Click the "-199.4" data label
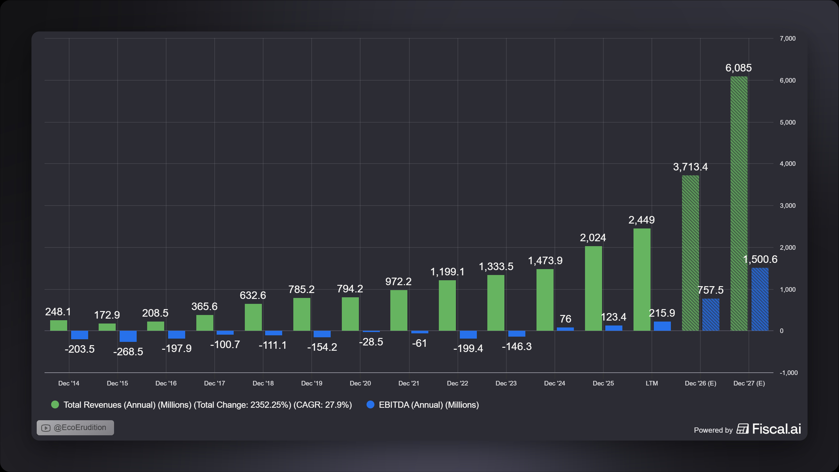Screen dimensions: 839x472 pos(468,348)
